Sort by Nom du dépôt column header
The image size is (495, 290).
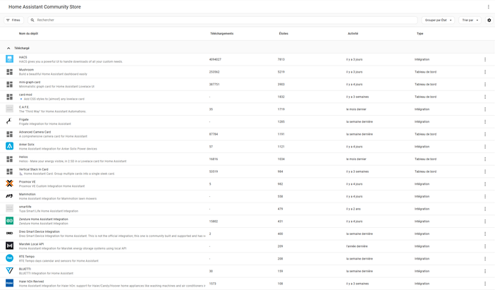[x=28, y=33]
